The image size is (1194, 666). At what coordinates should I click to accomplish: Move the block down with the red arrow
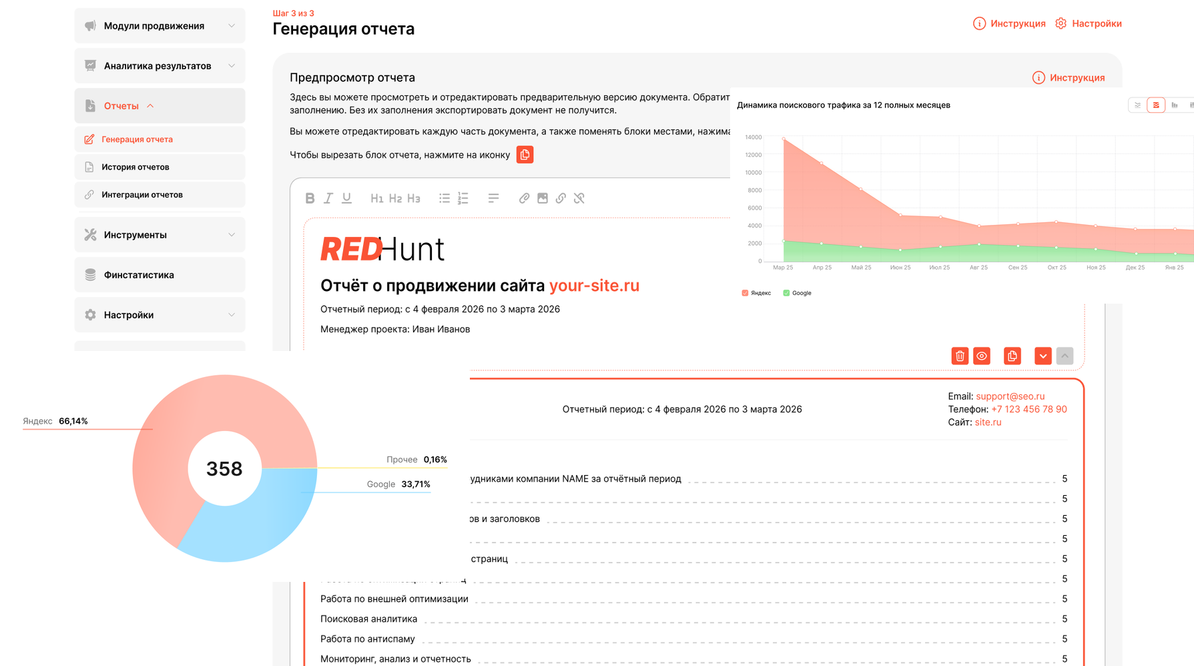[1043, 356]
